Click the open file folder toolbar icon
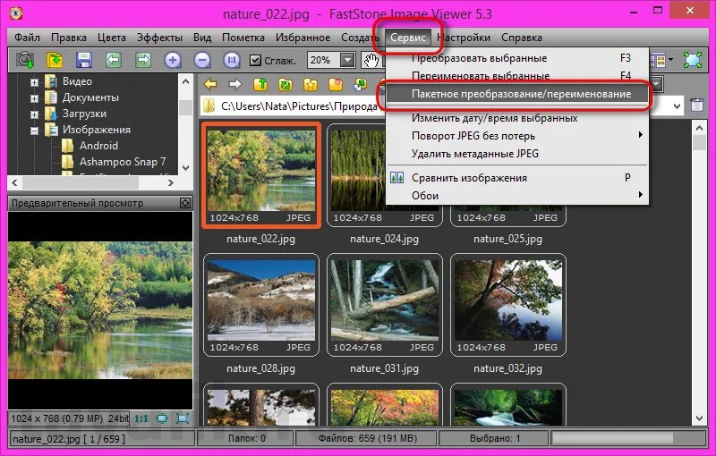This screenshot has width=716, height=456. 55,60
